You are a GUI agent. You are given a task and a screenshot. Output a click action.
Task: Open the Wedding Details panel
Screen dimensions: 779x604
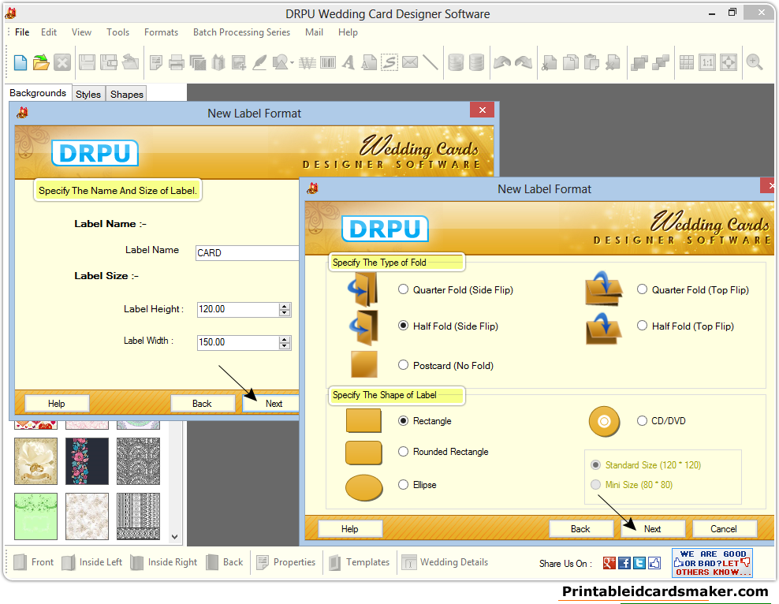click(x=445, y=562)
